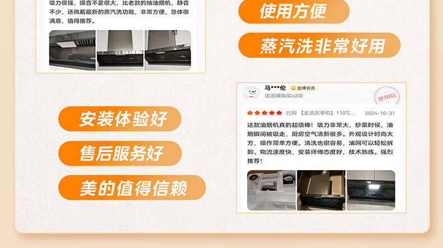Click the red 使用后 stamp icon

point(387,96)
